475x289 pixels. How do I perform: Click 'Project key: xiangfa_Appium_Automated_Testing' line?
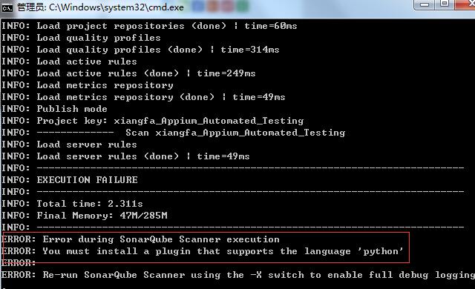[152, 121]
